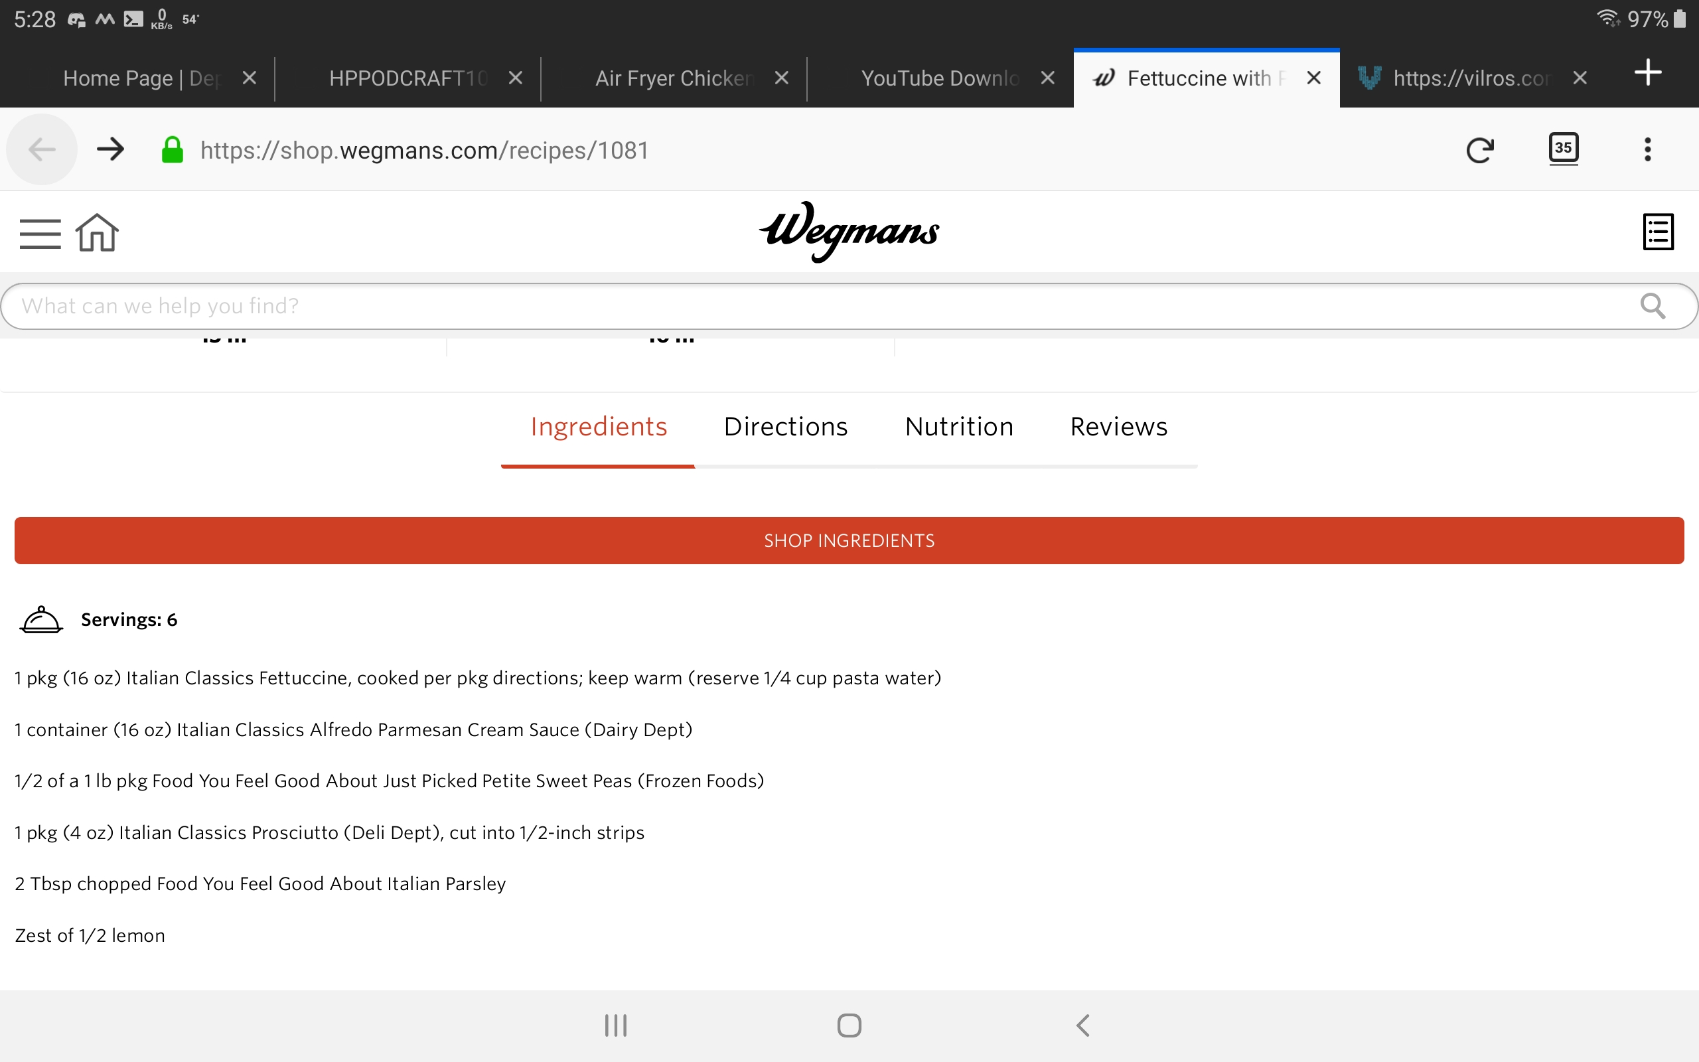The image size is (1699, 1062).
Task: Switch to the HPPODCRAFT10 tab
Action: coord(407,78)
